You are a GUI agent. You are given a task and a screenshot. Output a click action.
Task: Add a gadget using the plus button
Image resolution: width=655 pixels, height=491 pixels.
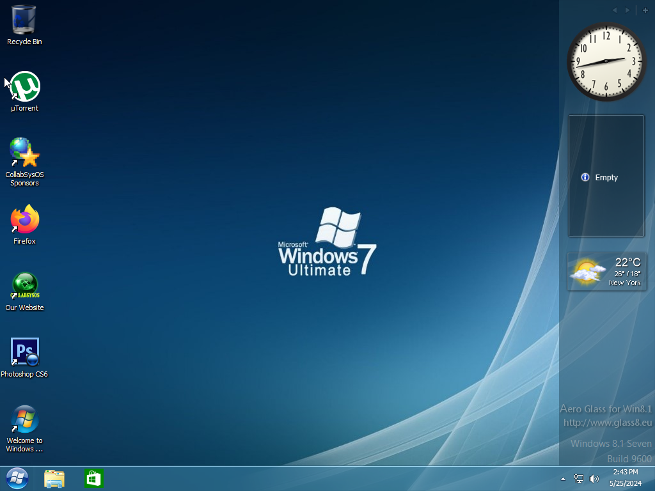coord(645,10)
